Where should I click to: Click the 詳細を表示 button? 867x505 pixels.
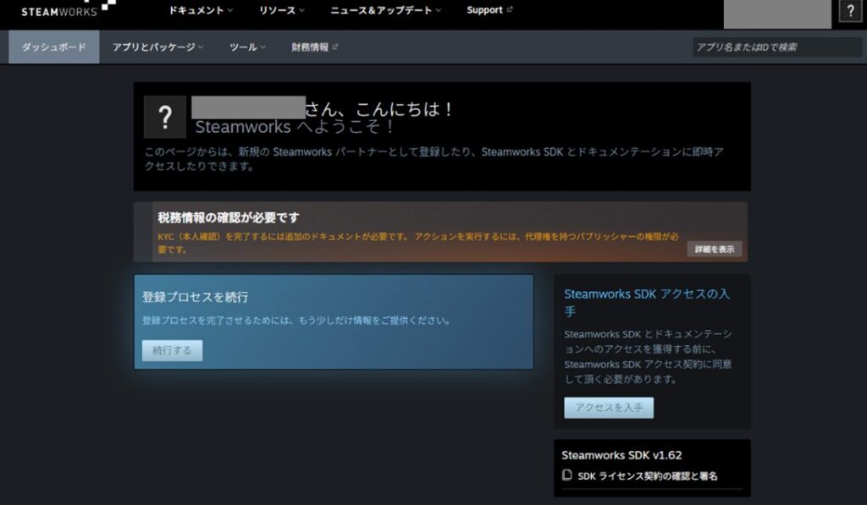pos(715,250)
